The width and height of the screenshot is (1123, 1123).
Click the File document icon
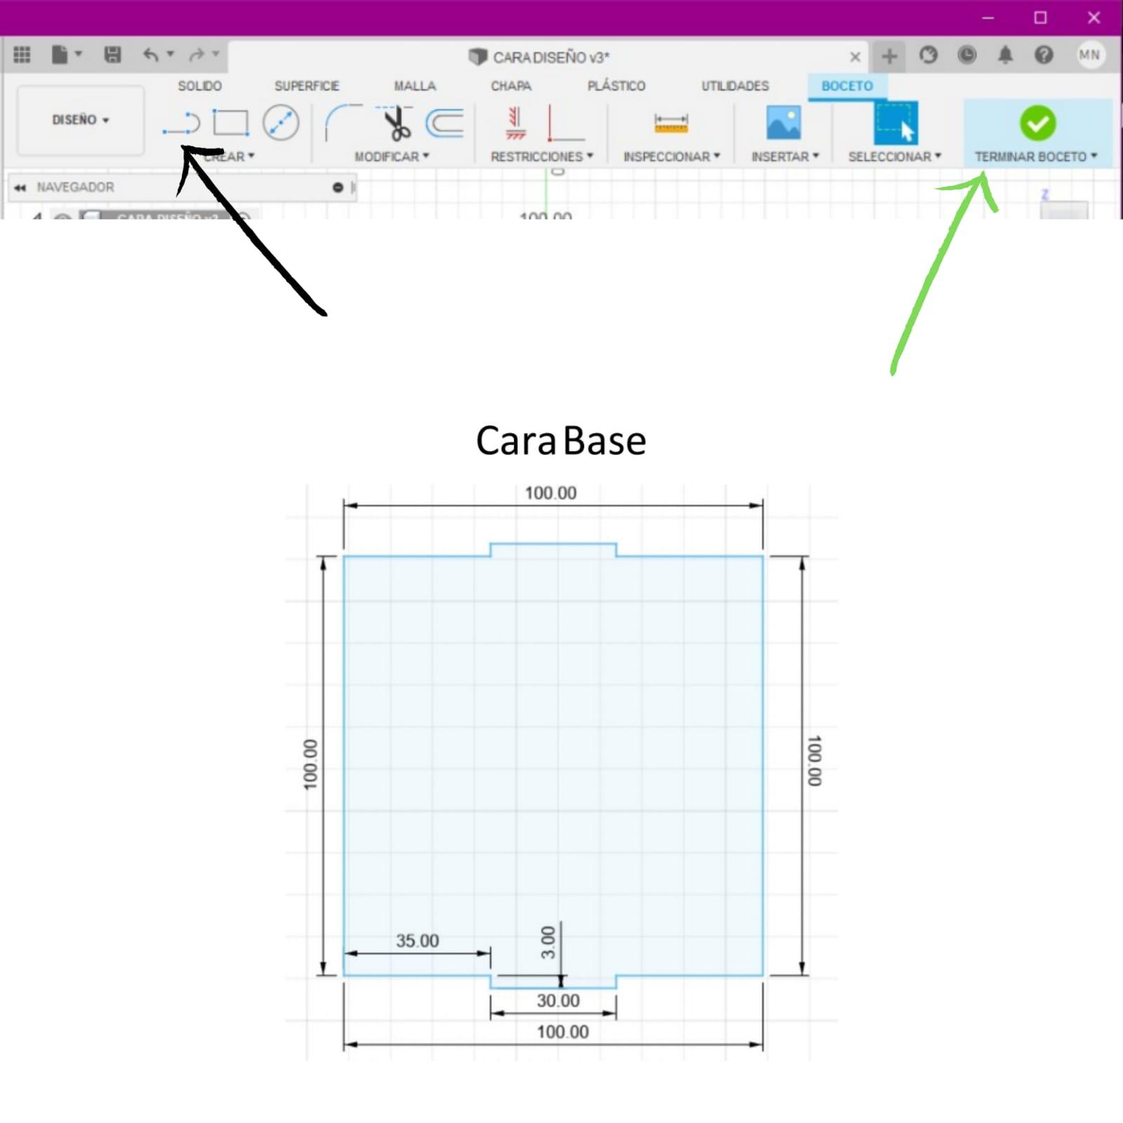tap(60, 55)
